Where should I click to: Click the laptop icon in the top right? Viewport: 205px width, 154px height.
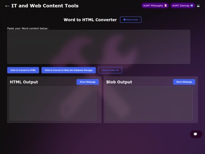pos(198,6)
